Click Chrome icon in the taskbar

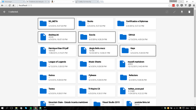[x=36, y=108]
